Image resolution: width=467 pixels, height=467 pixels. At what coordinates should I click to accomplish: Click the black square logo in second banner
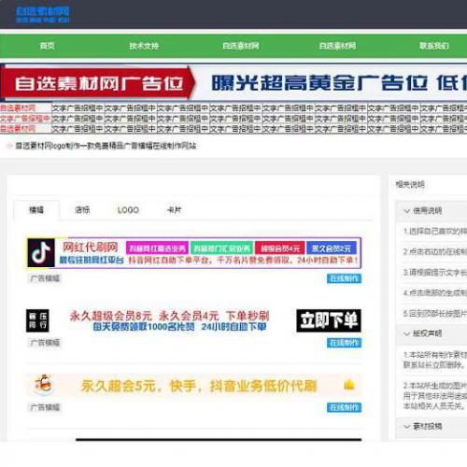(37, 320)
